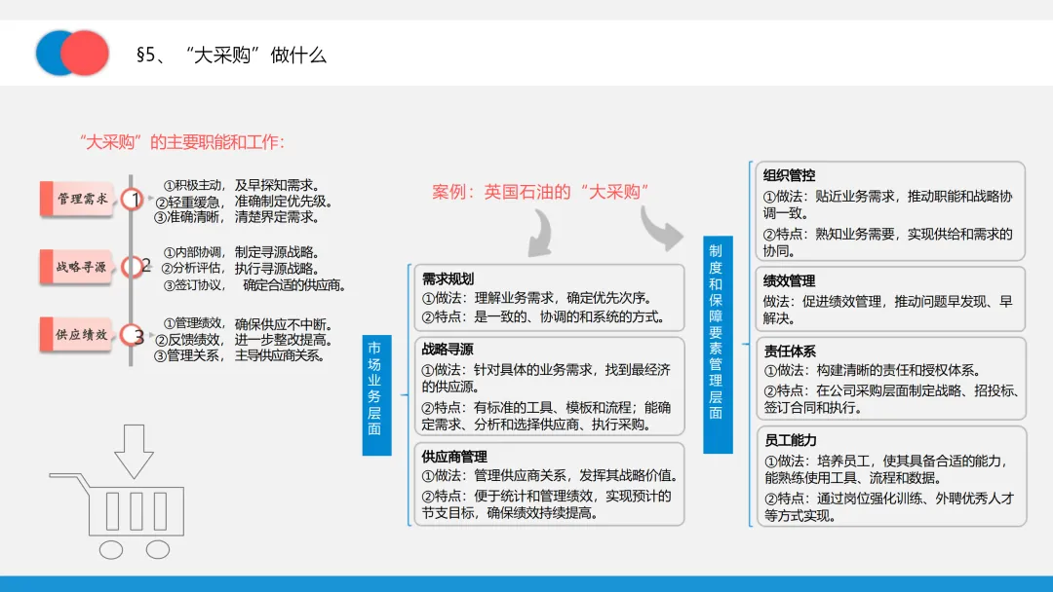Click the 员工能力 heading

tap(791, 440)
